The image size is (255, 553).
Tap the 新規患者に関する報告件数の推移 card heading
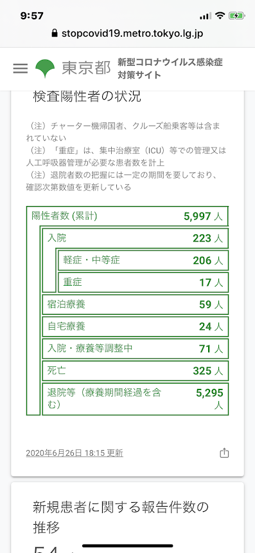pyautogui.click(x=121, y=518)
